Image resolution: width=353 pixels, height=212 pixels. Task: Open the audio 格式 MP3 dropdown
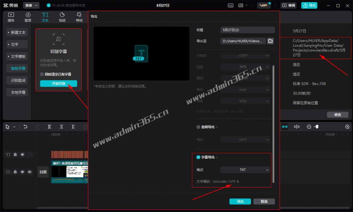click(245, 139)
